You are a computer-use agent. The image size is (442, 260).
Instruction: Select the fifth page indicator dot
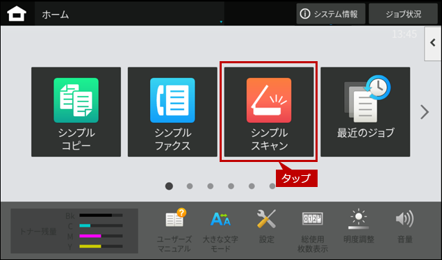pyautogui.click(x=252, y=186)
